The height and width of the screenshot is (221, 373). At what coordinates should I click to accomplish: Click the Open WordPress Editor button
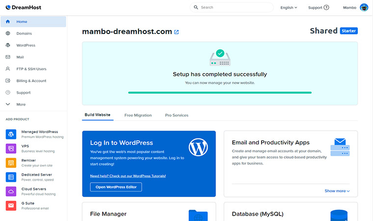point(116,187)
